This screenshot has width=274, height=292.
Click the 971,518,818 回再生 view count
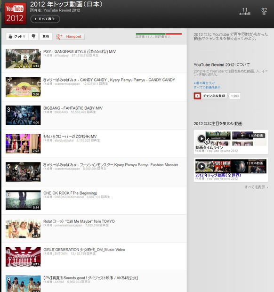[85, 56]
